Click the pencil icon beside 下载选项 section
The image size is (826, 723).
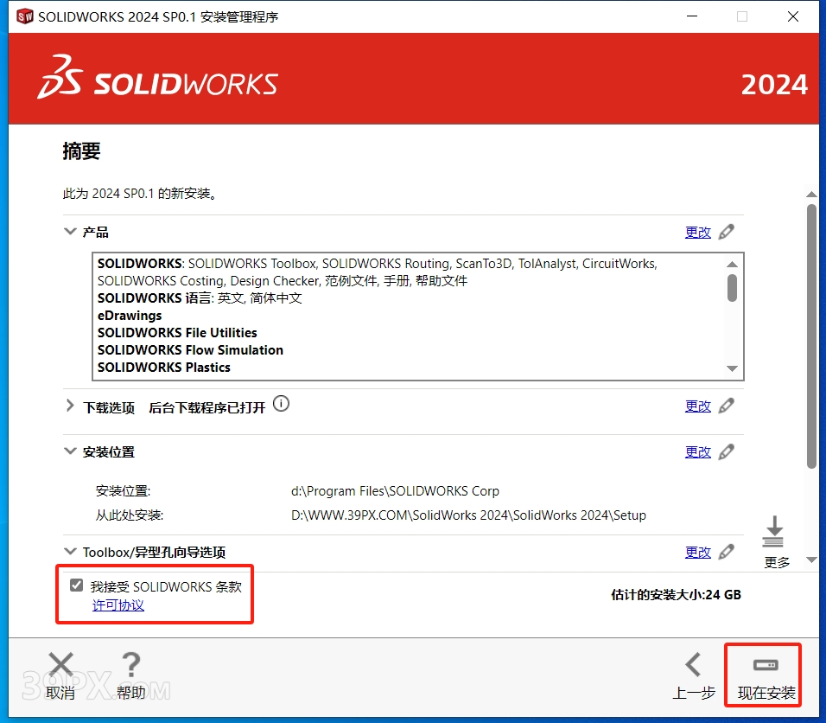click(727, 406)
